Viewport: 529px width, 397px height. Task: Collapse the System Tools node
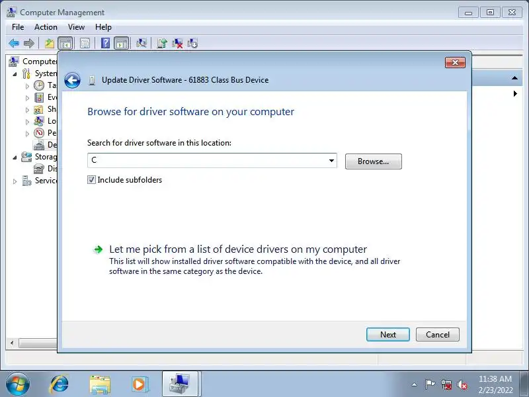15,74
